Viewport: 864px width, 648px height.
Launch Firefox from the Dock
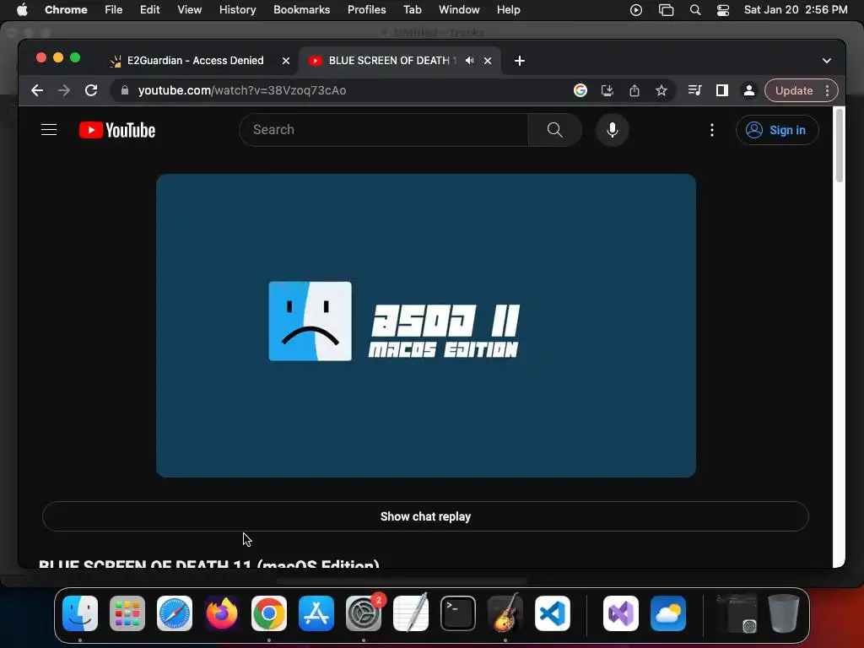click(x=222, y=613)
